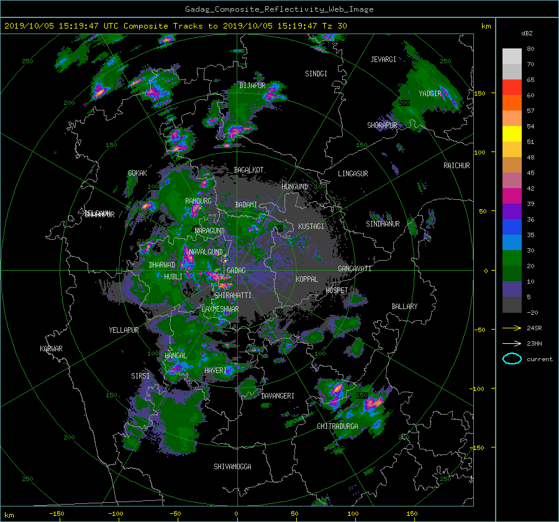Select the dark gray 5 dBZ swatch

click(512, 304)
